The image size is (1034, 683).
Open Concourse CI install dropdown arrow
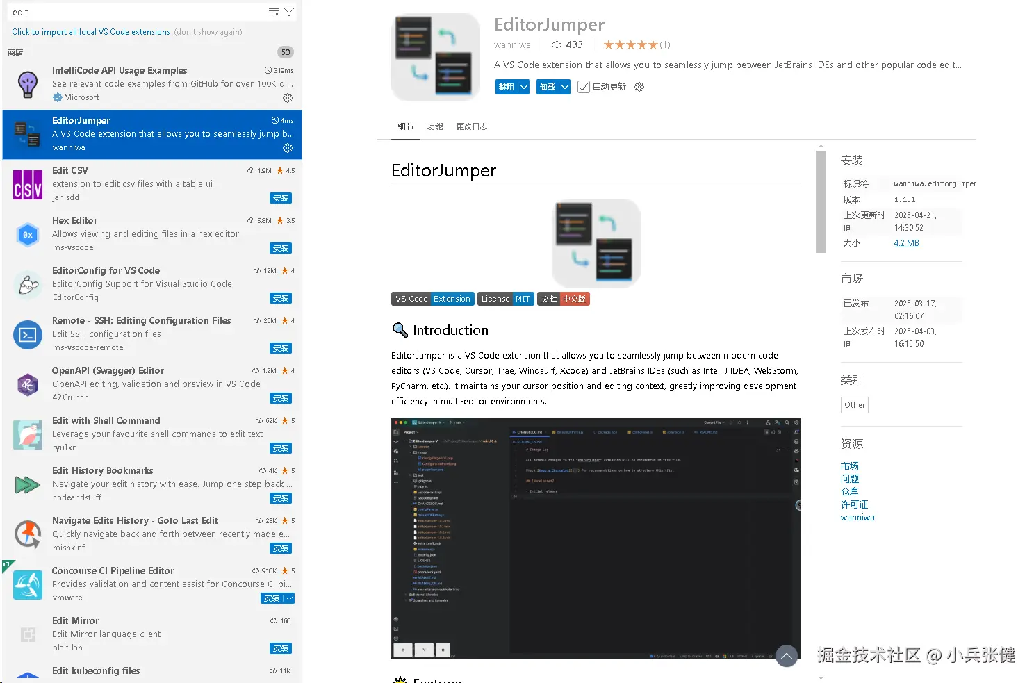pyautogui.click(x=289, y=598)
